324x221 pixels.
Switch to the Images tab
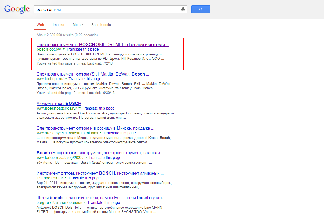coord(58,25)
